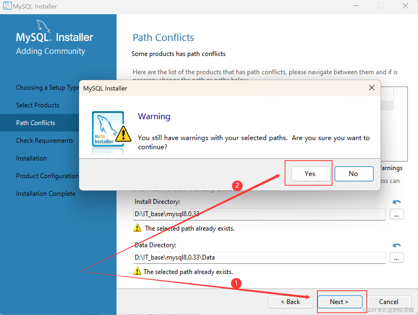Image resolution: width=418 pixels, height=315 pixels.
Task: Click the Install Directory label
Action: click(x=157, y=202)
